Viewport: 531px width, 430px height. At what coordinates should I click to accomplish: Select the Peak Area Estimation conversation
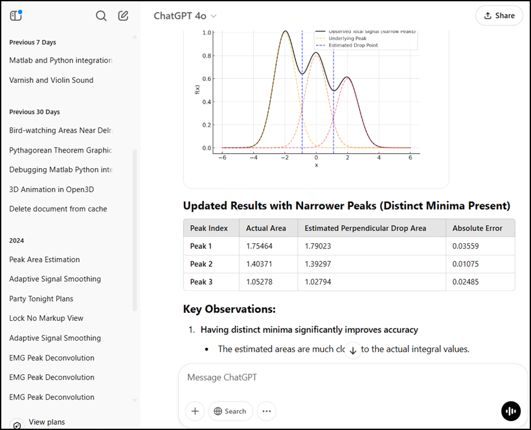(45, 259)
